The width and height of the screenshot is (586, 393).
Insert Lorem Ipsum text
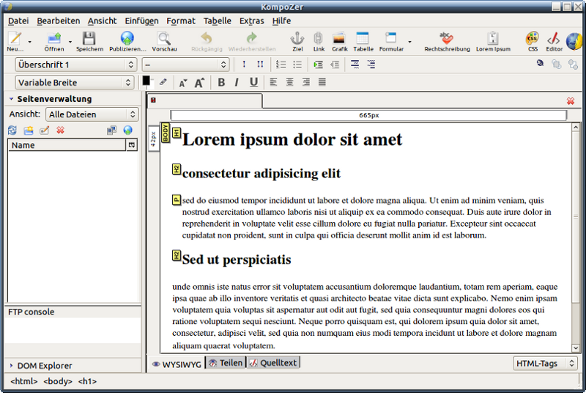pos(493,41)
